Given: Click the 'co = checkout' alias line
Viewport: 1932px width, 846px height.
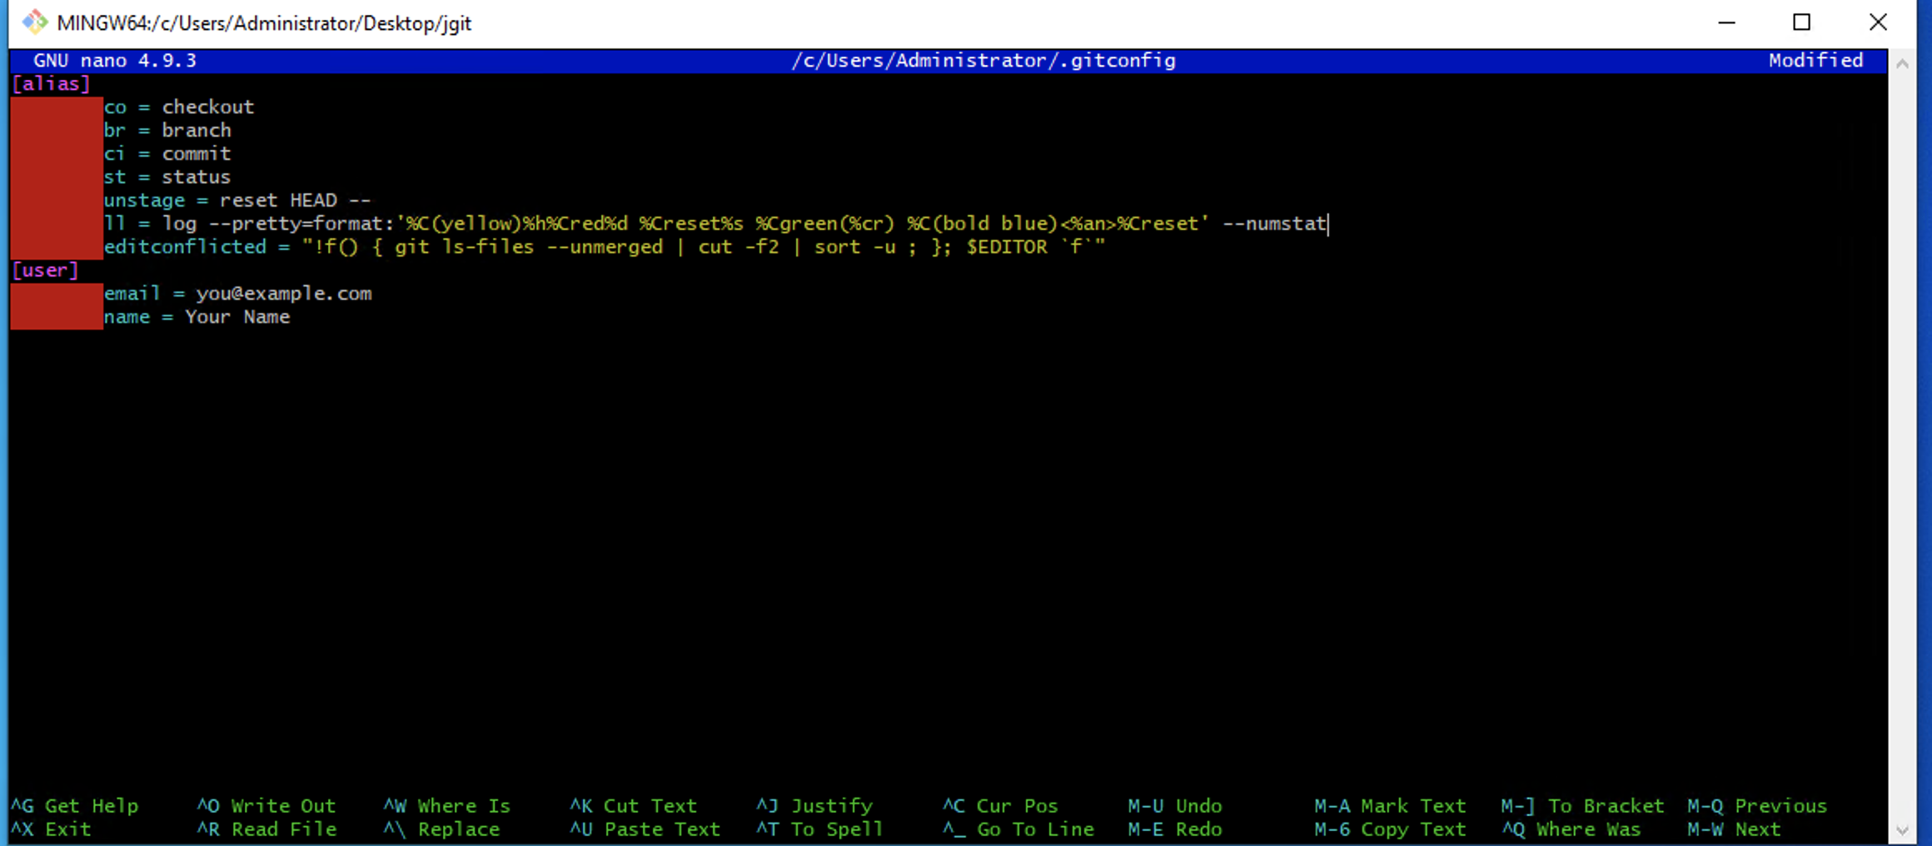Looking at the screenshot, I should pyautogui.click(x=179, y=107).
